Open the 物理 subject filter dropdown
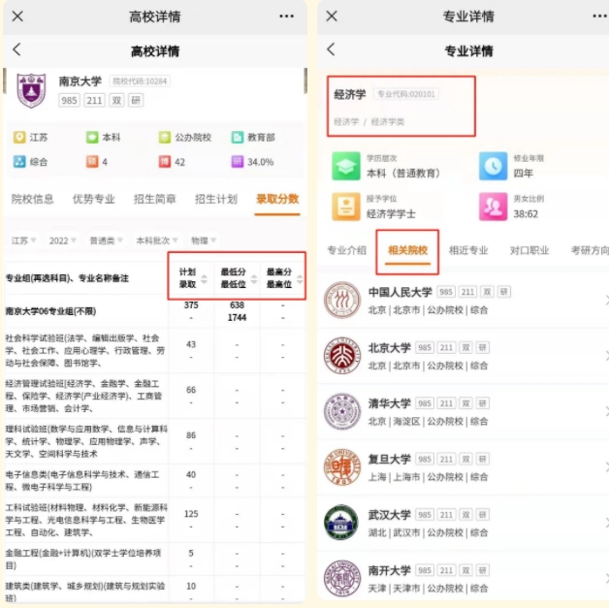The image size is (609, 608). (202, 240)
